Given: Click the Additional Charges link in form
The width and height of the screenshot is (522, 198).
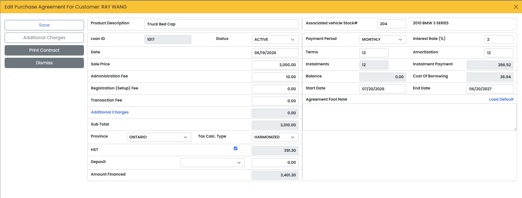Looking at the screenshot, I should pyautogui.click(x=110, y=112).
